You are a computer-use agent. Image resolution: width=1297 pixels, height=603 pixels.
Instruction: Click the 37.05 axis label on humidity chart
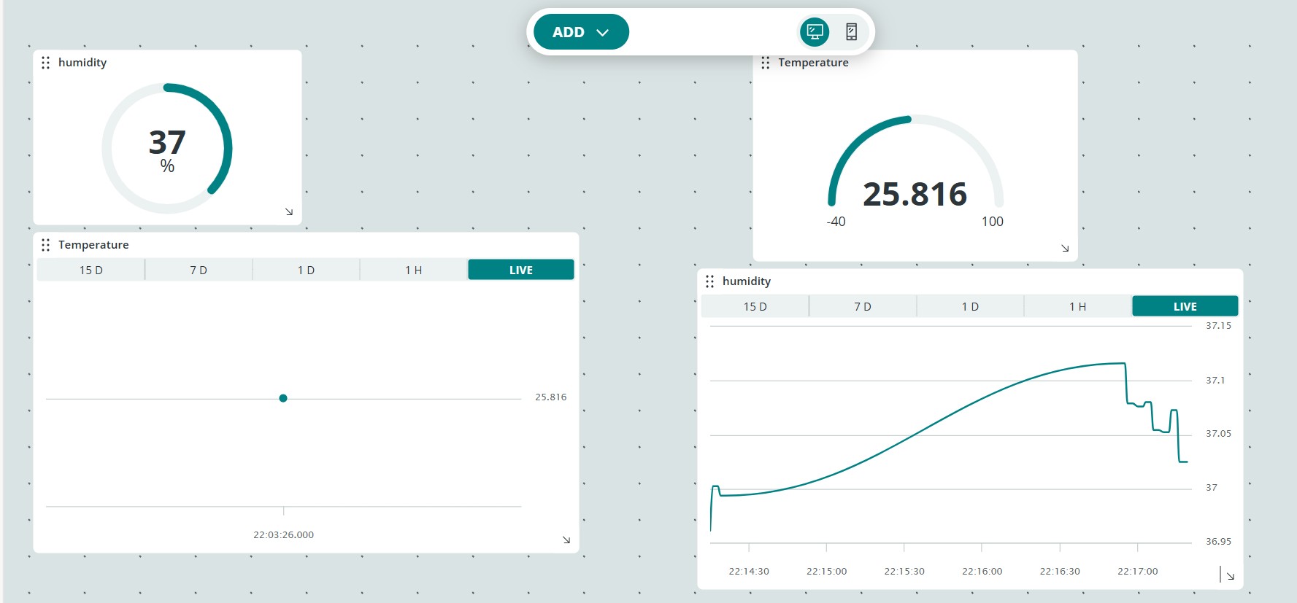[x=1219, y=434]
